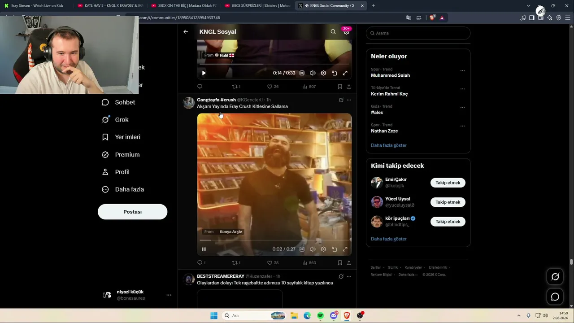
Task: Follow Yücel Uysal with Takip etmek
Action: pos(448,202)
